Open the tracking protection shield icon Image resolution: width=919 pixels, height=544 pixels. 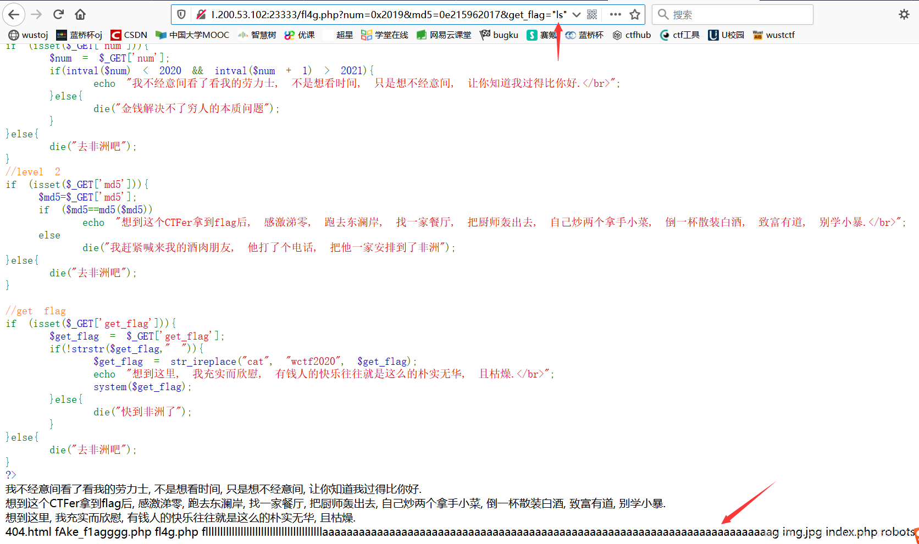click(x=181, y=14)
